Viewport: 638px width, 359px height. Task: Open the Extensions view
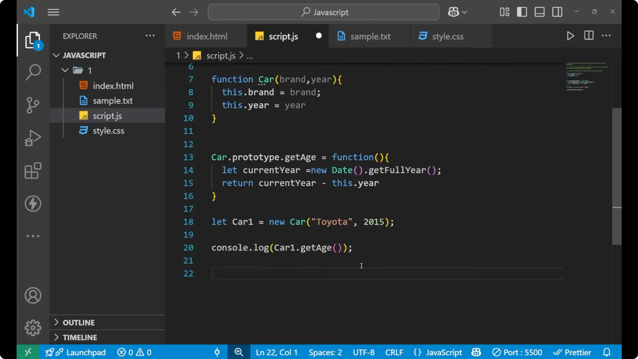[33, 171]
